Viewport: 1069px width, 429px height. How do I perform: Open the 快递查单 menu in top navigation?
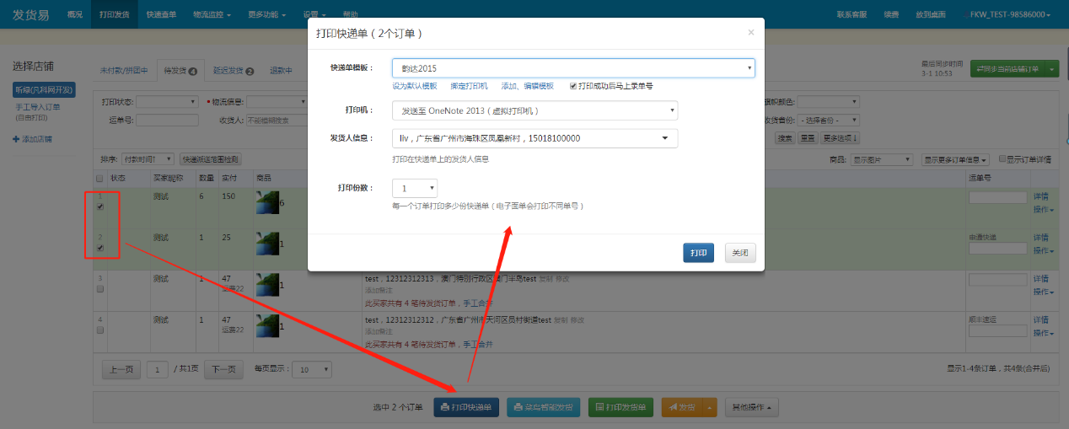[x=161, y=14]
